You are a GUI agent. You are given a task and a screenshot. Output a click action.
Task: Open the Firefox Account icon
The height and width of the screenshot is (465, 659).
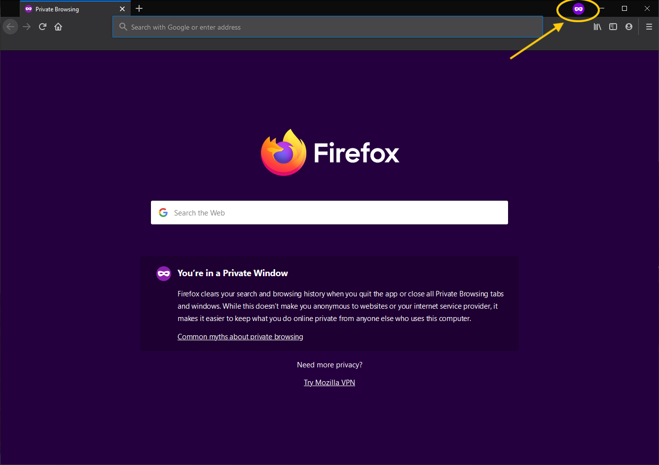(629, 27)
